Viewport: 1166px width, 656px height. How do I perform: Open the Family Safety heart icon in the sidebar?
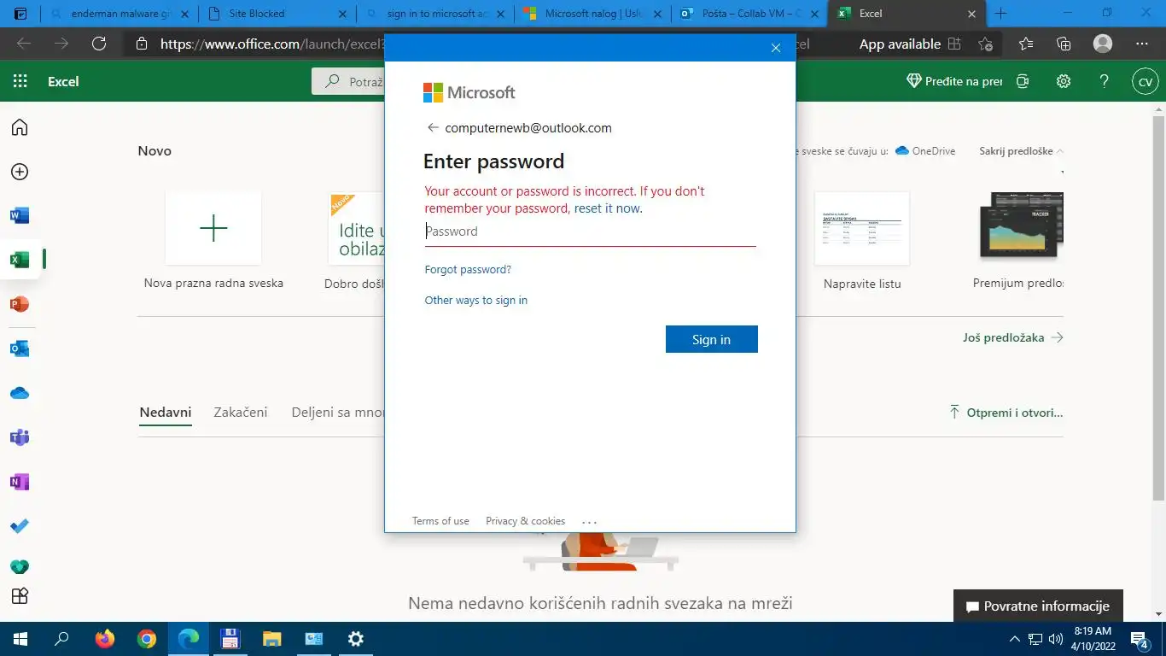[x=20, y=566]
